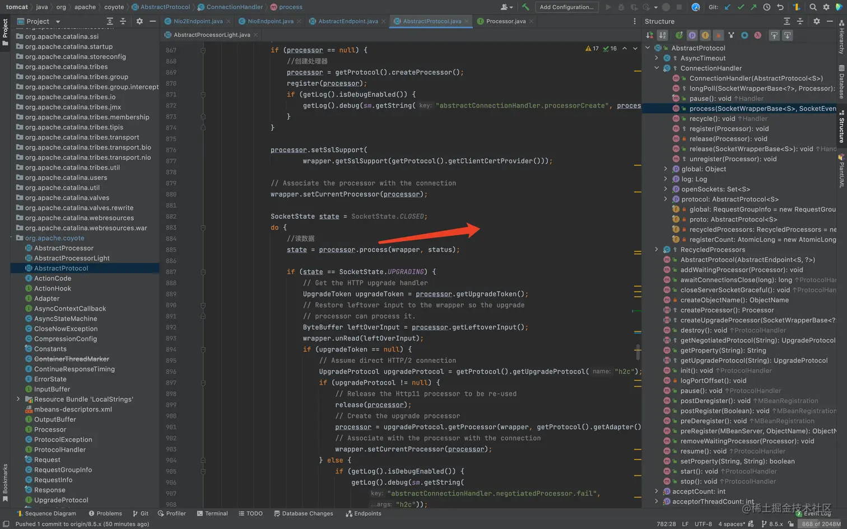Click the 8.5.x Git branch widget
Image resolution: width=847 pixels, height=529 pixels.
772,524
